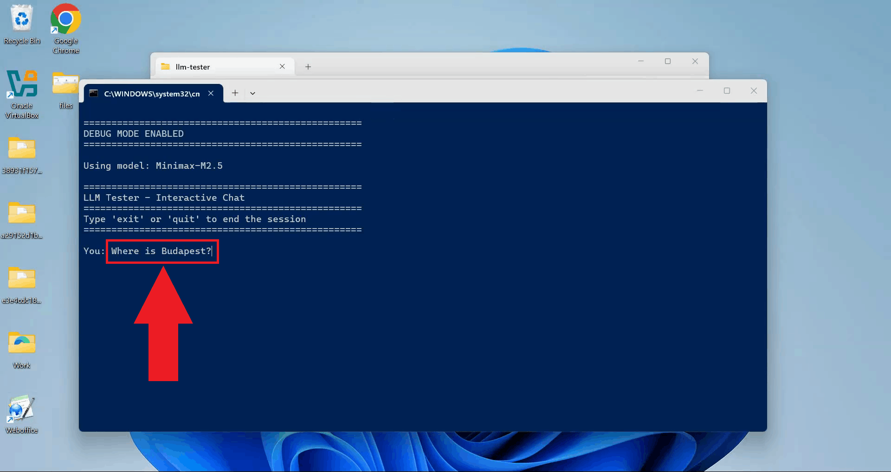Open the e3e4cdc18 folder

coord(22,279)
